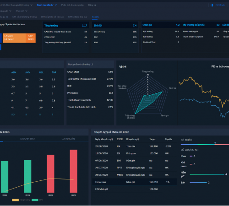The height and width of the screenshot is (206, 229).
Task: Open the LỢI NHUẬN chart tab
Action: [68, 139]
